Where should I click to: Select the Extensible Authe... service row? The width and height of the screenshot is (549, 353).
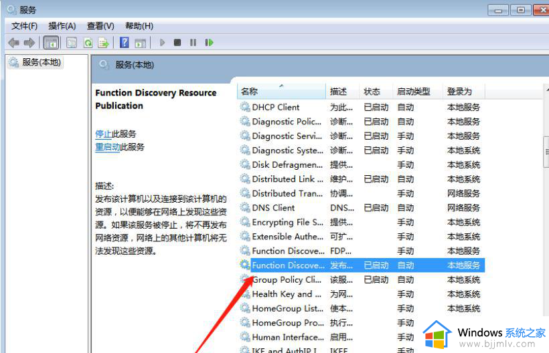point(362,237)
